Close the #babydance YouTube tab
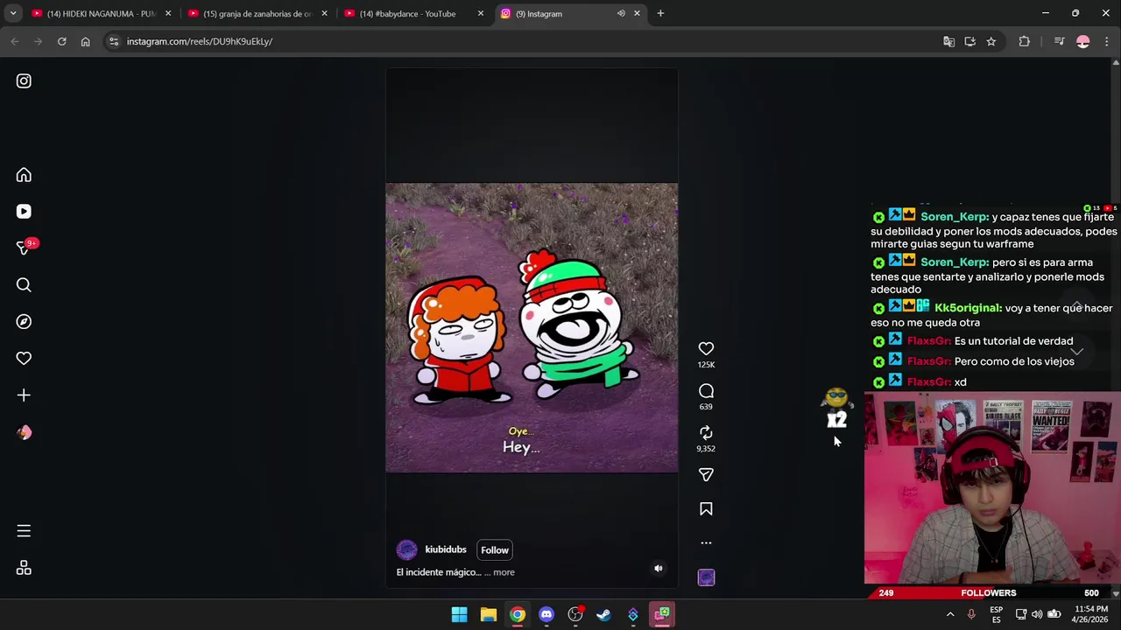Screen dimensions: 1121x630 coord(480,14)
